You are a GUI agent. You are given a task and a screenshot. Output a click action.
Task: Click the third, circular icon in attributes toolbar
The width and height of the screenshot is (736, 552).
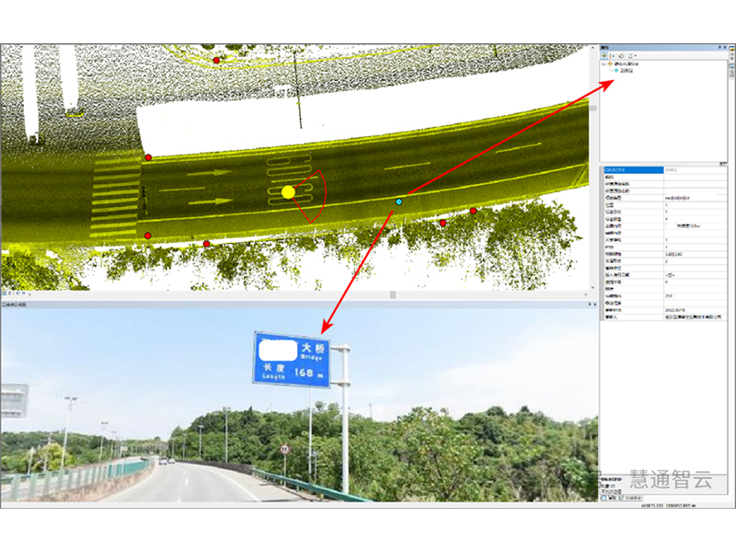click(x=621, y=56)
